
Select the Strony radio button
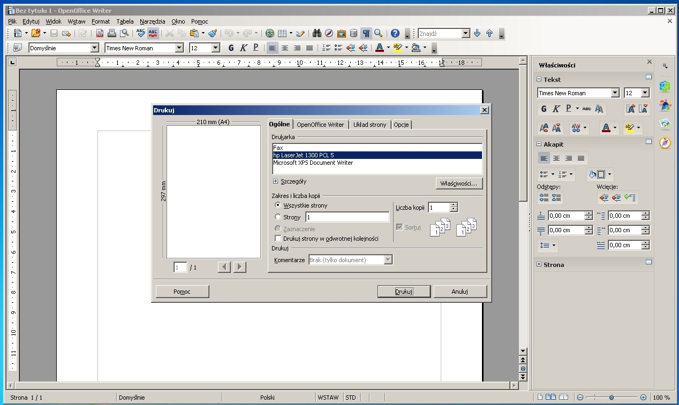277,217
